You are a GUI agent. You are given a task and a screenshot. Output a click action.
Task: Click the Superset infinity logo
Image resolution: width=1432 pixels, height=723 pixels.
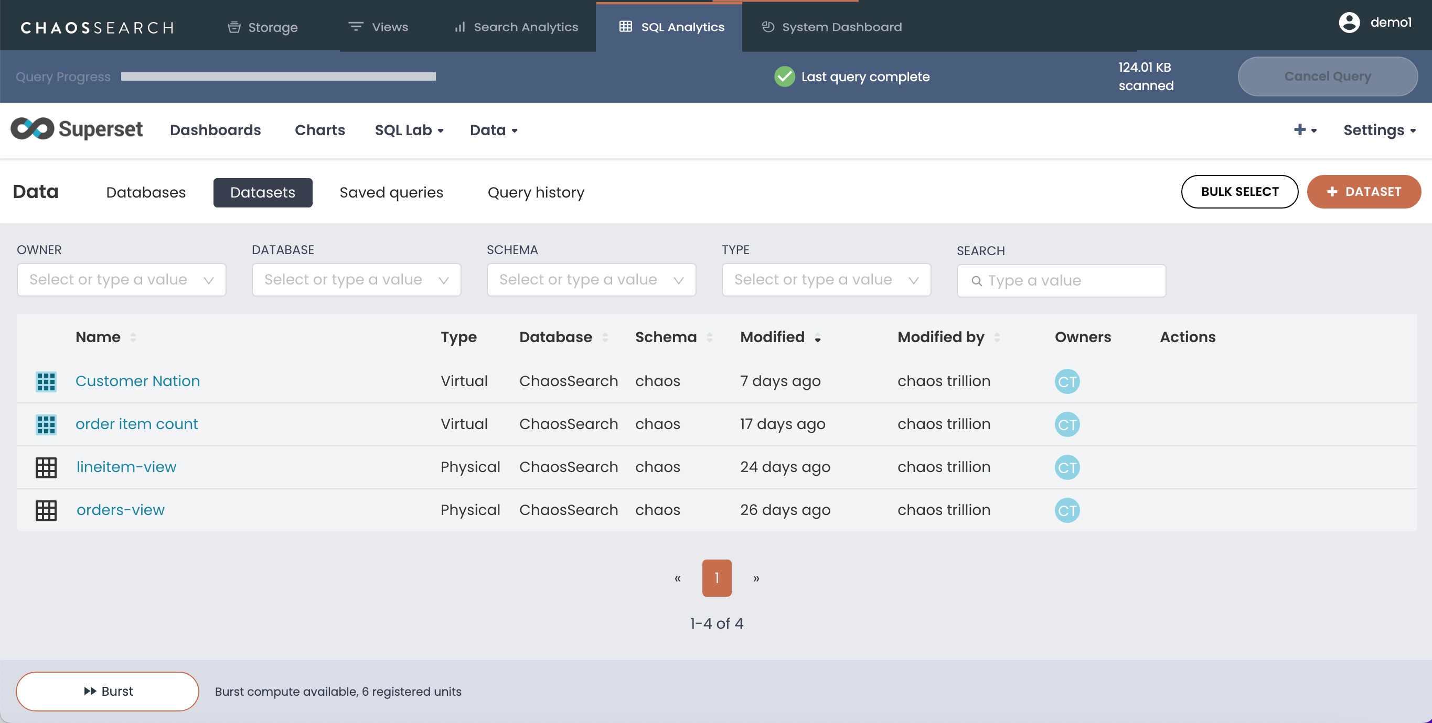pyautogui.click(x=32, y=129)
